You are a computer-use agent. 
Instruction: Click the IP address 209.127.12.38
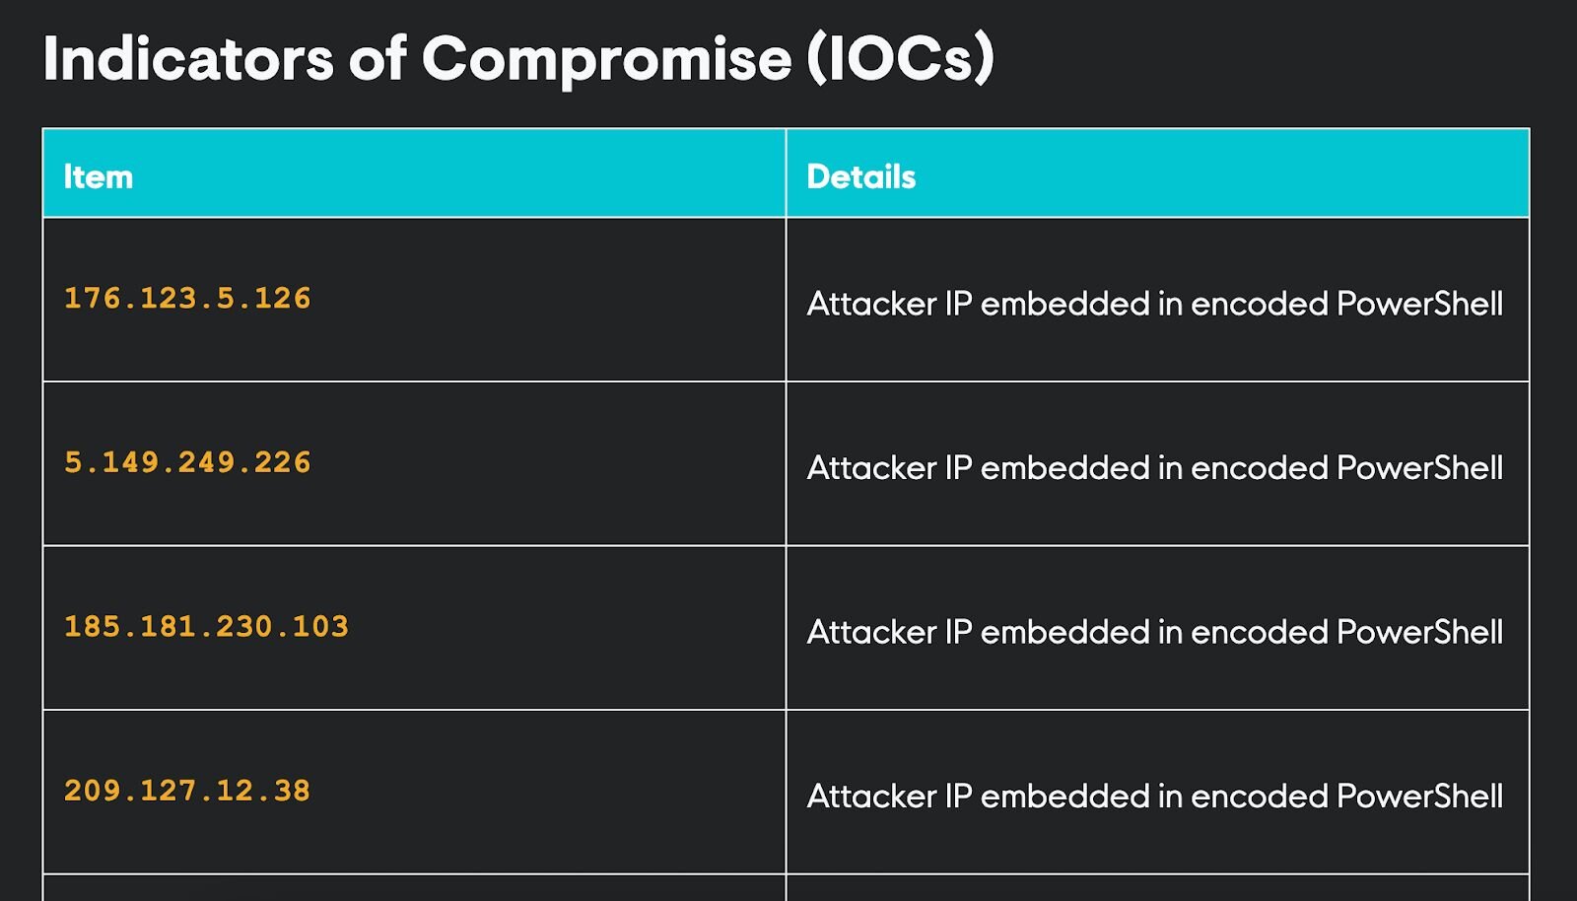187,791
